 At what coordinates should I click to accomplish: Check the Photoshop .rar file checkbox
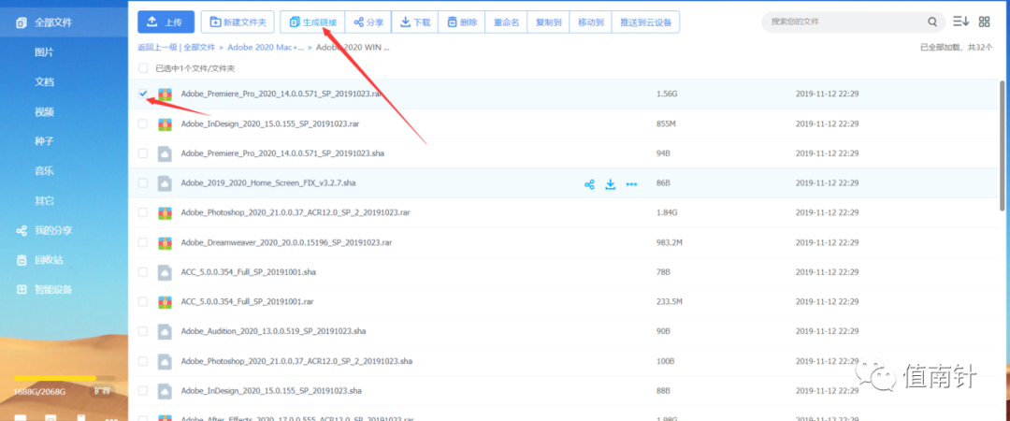(143, 212)
